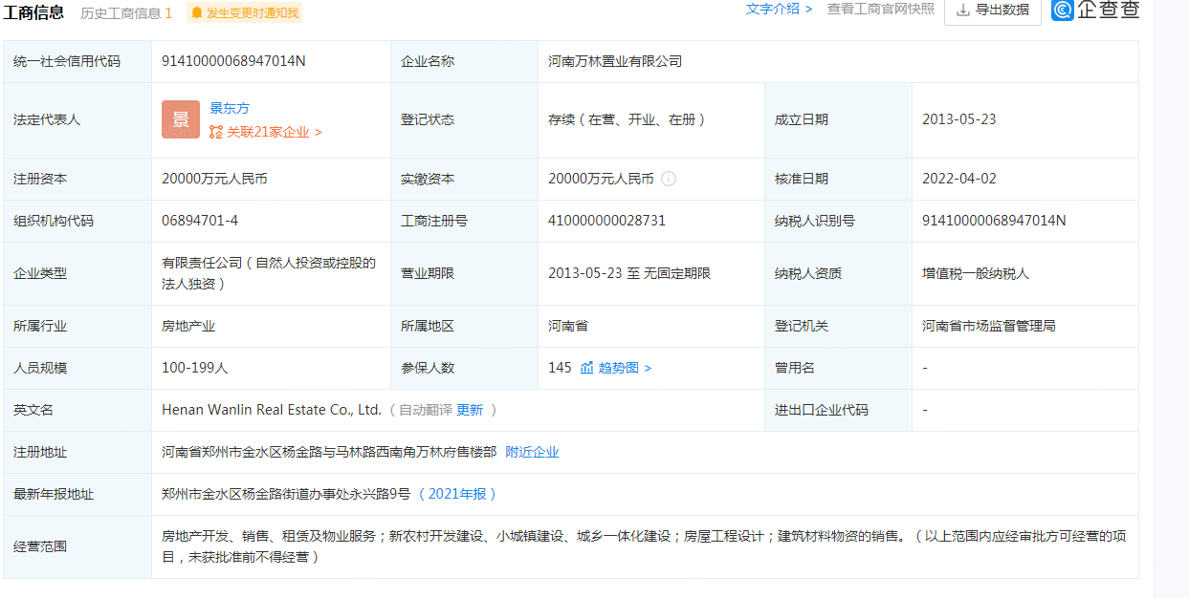Image resolution: width=1189 pixels, height=598 pixels.
Task: Click the bar chart icon beside 参保人数 145
Action: [x=586, y=368]
